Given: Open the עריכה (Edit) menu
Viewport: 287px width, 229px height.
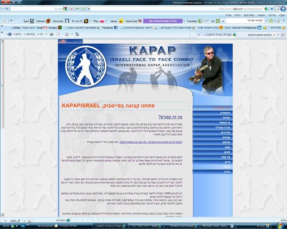Looking at the screenshot, I should [272, 15].
